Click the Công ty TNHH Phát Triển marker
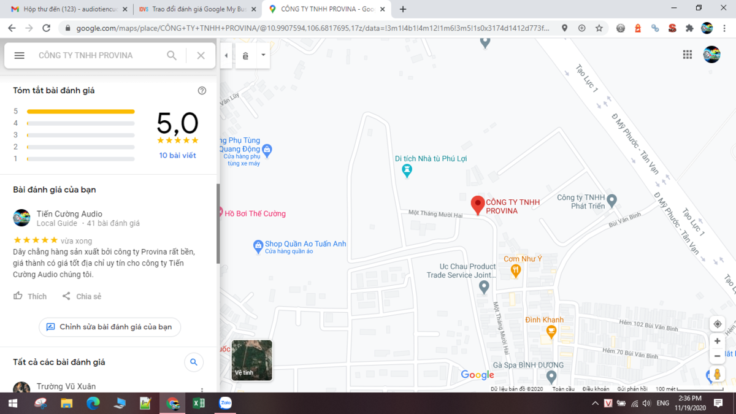This screenshot has width=736, height=414. pos(611,199)
